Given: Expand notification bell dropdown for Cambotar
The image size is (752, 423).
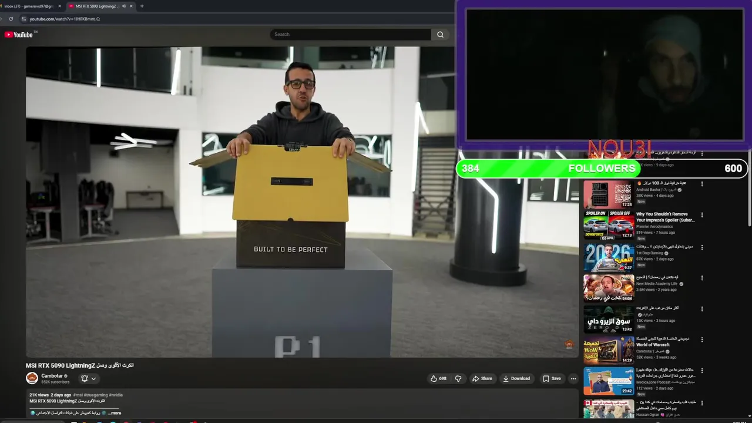Looking at the screenshot, I should (x=89, y=378).
